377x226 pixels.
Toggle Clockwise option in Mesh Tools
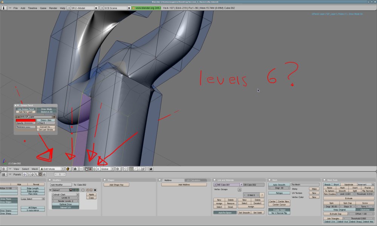(x=365, y=210)
